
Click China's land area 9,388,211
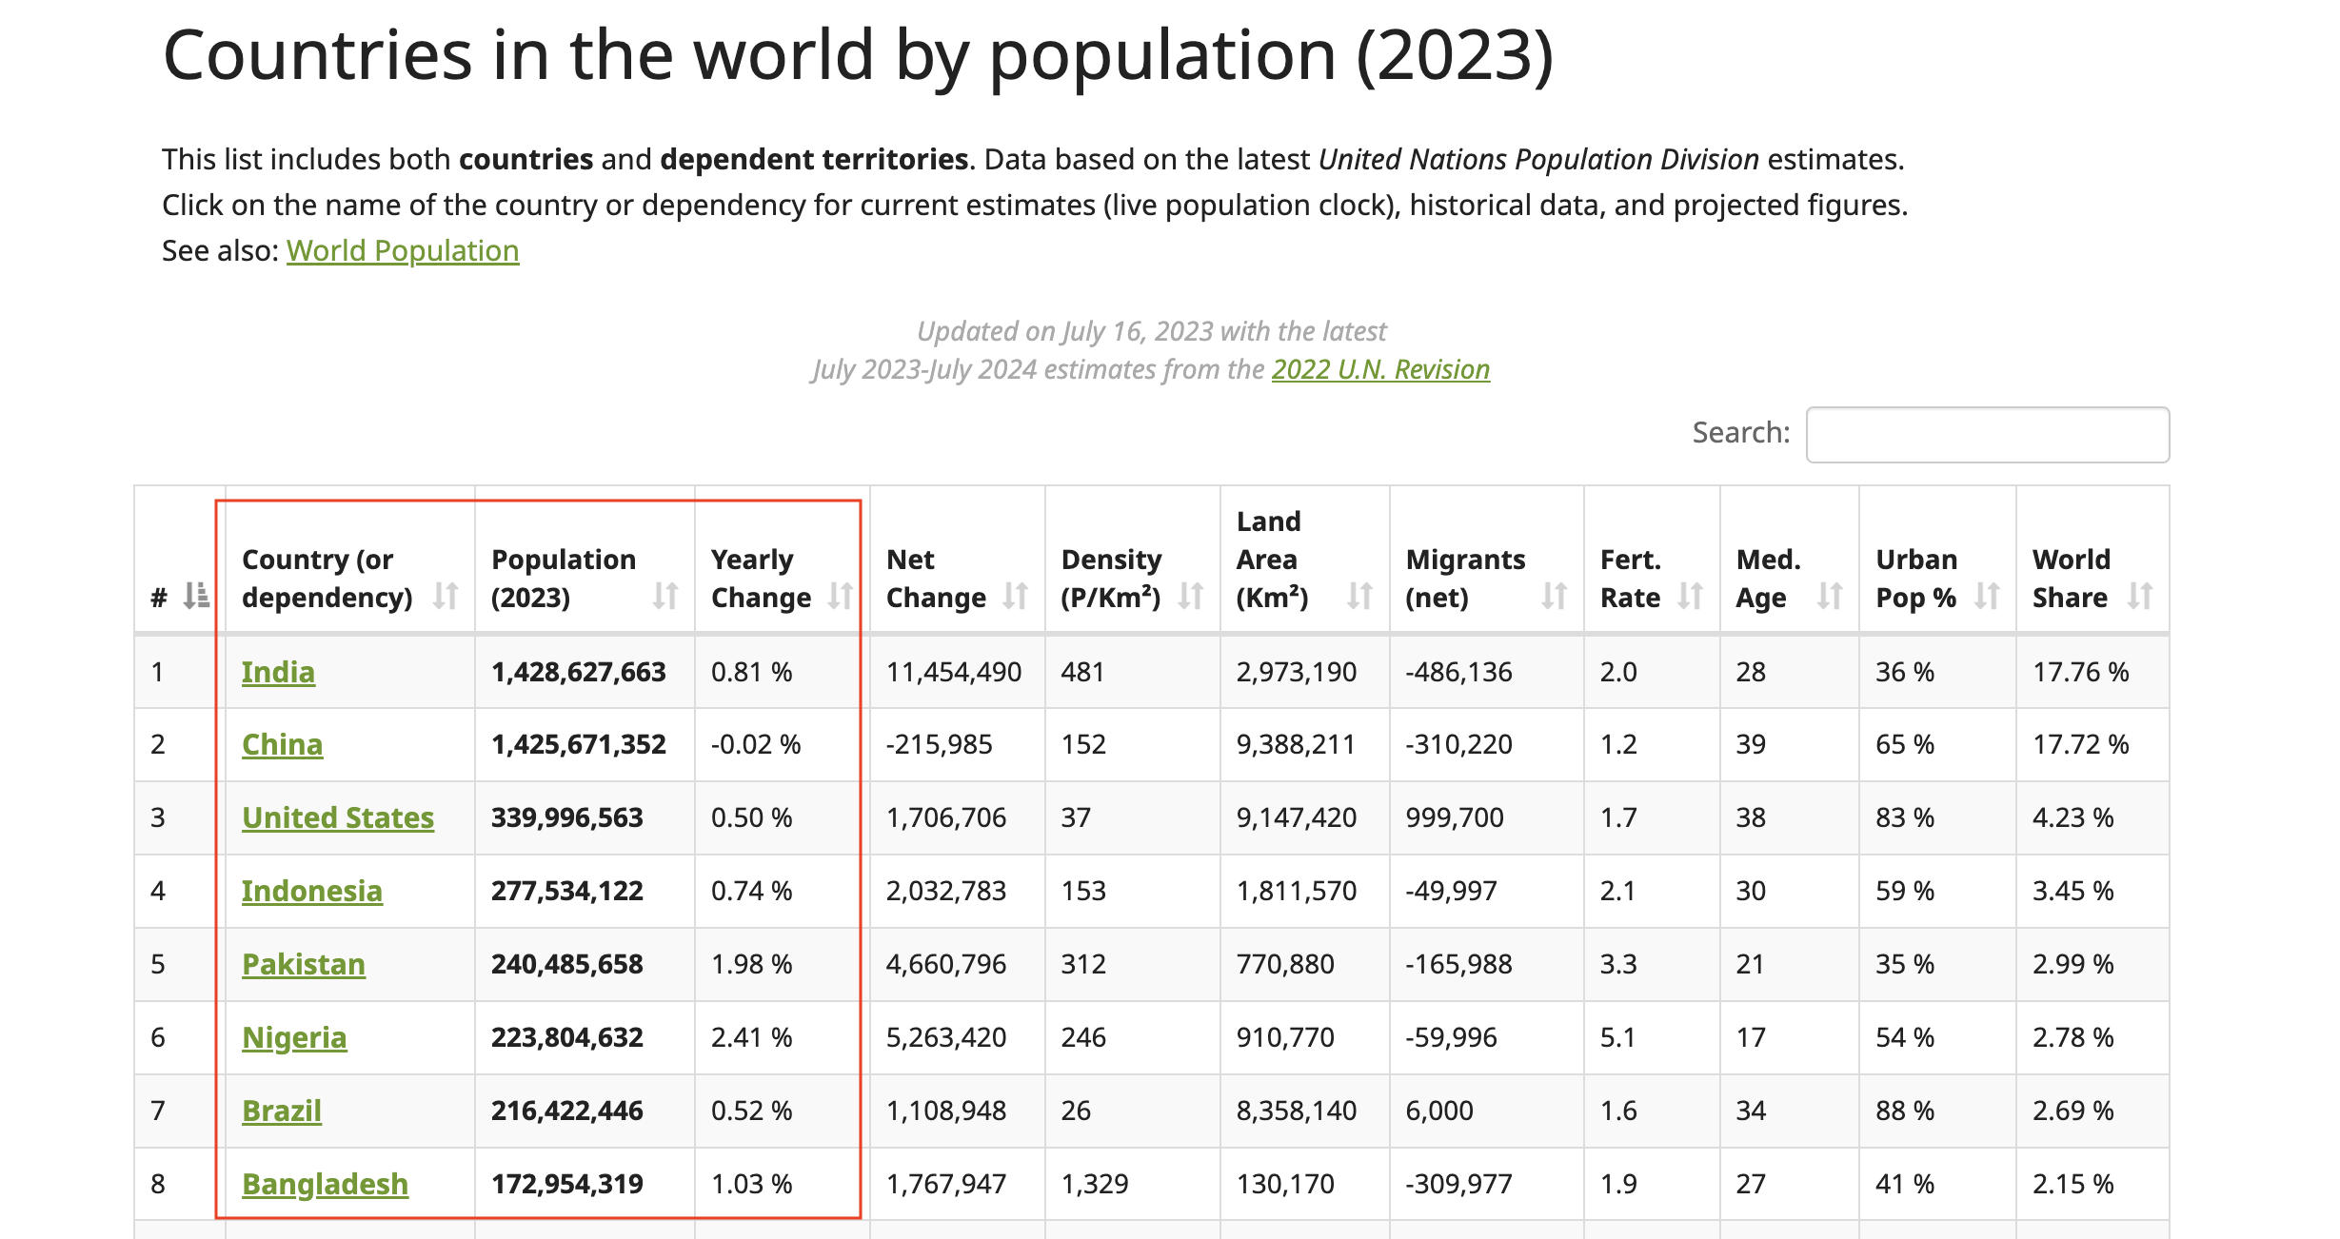[1296, 744]
